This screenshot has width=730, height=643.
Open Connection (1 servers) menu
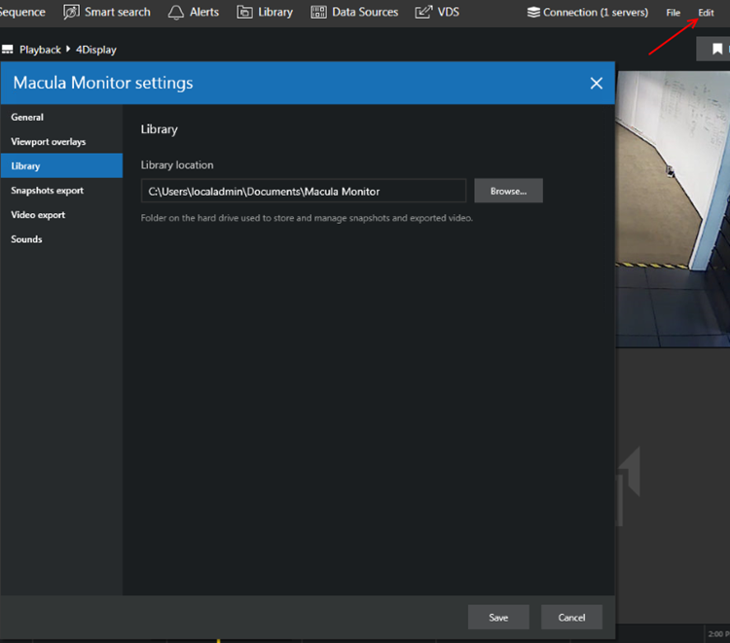[x=588, y=12]
